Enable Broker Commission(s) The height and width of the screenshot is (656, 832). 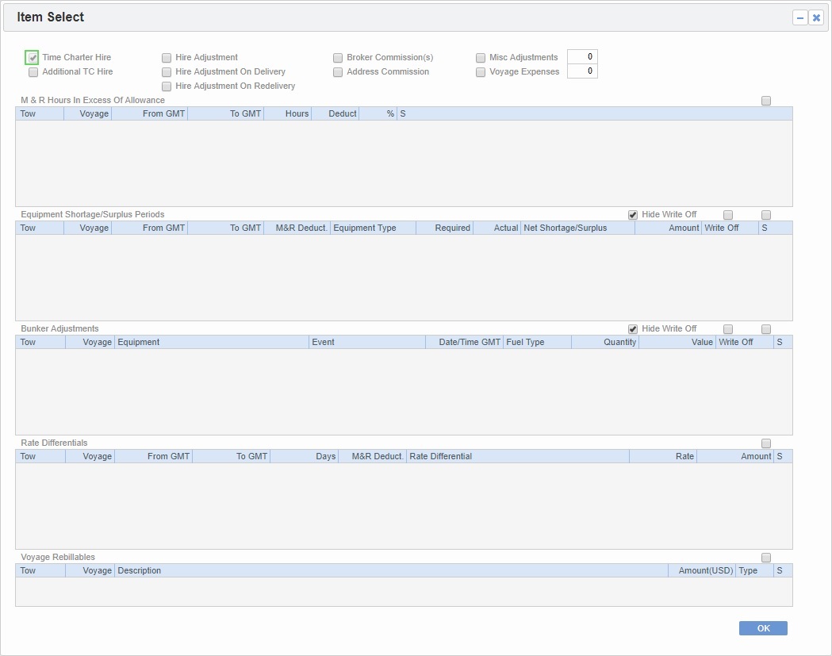(x=338, y=57)
